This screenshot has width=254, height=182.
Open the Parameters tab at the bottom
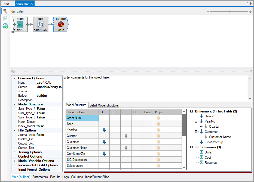(40, 177)
